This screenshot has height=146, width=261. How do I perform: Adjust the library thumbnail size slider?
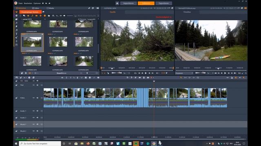(x=87, y=73)
